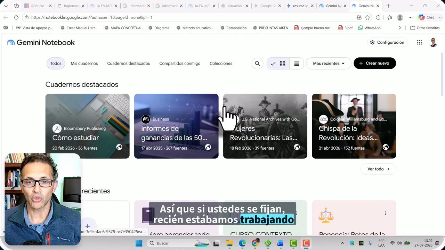Switch to the resume browser tab

(x=300, y=6)
